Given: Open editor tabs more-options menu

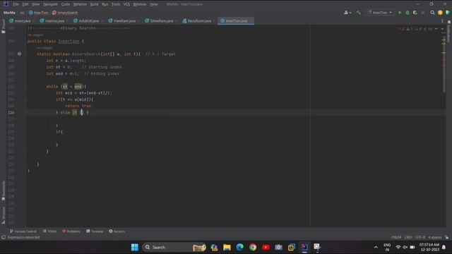Looking at the screenshot, I should click(x=442, y=20).
